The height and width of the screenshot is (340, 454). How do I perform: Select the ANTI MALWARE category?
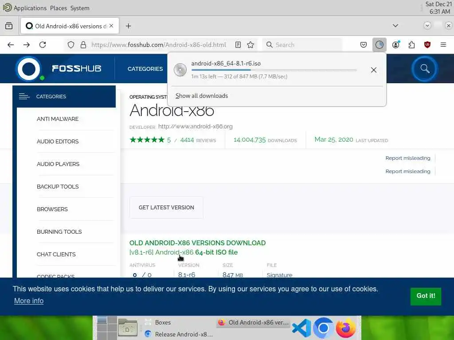coord(58,119)
